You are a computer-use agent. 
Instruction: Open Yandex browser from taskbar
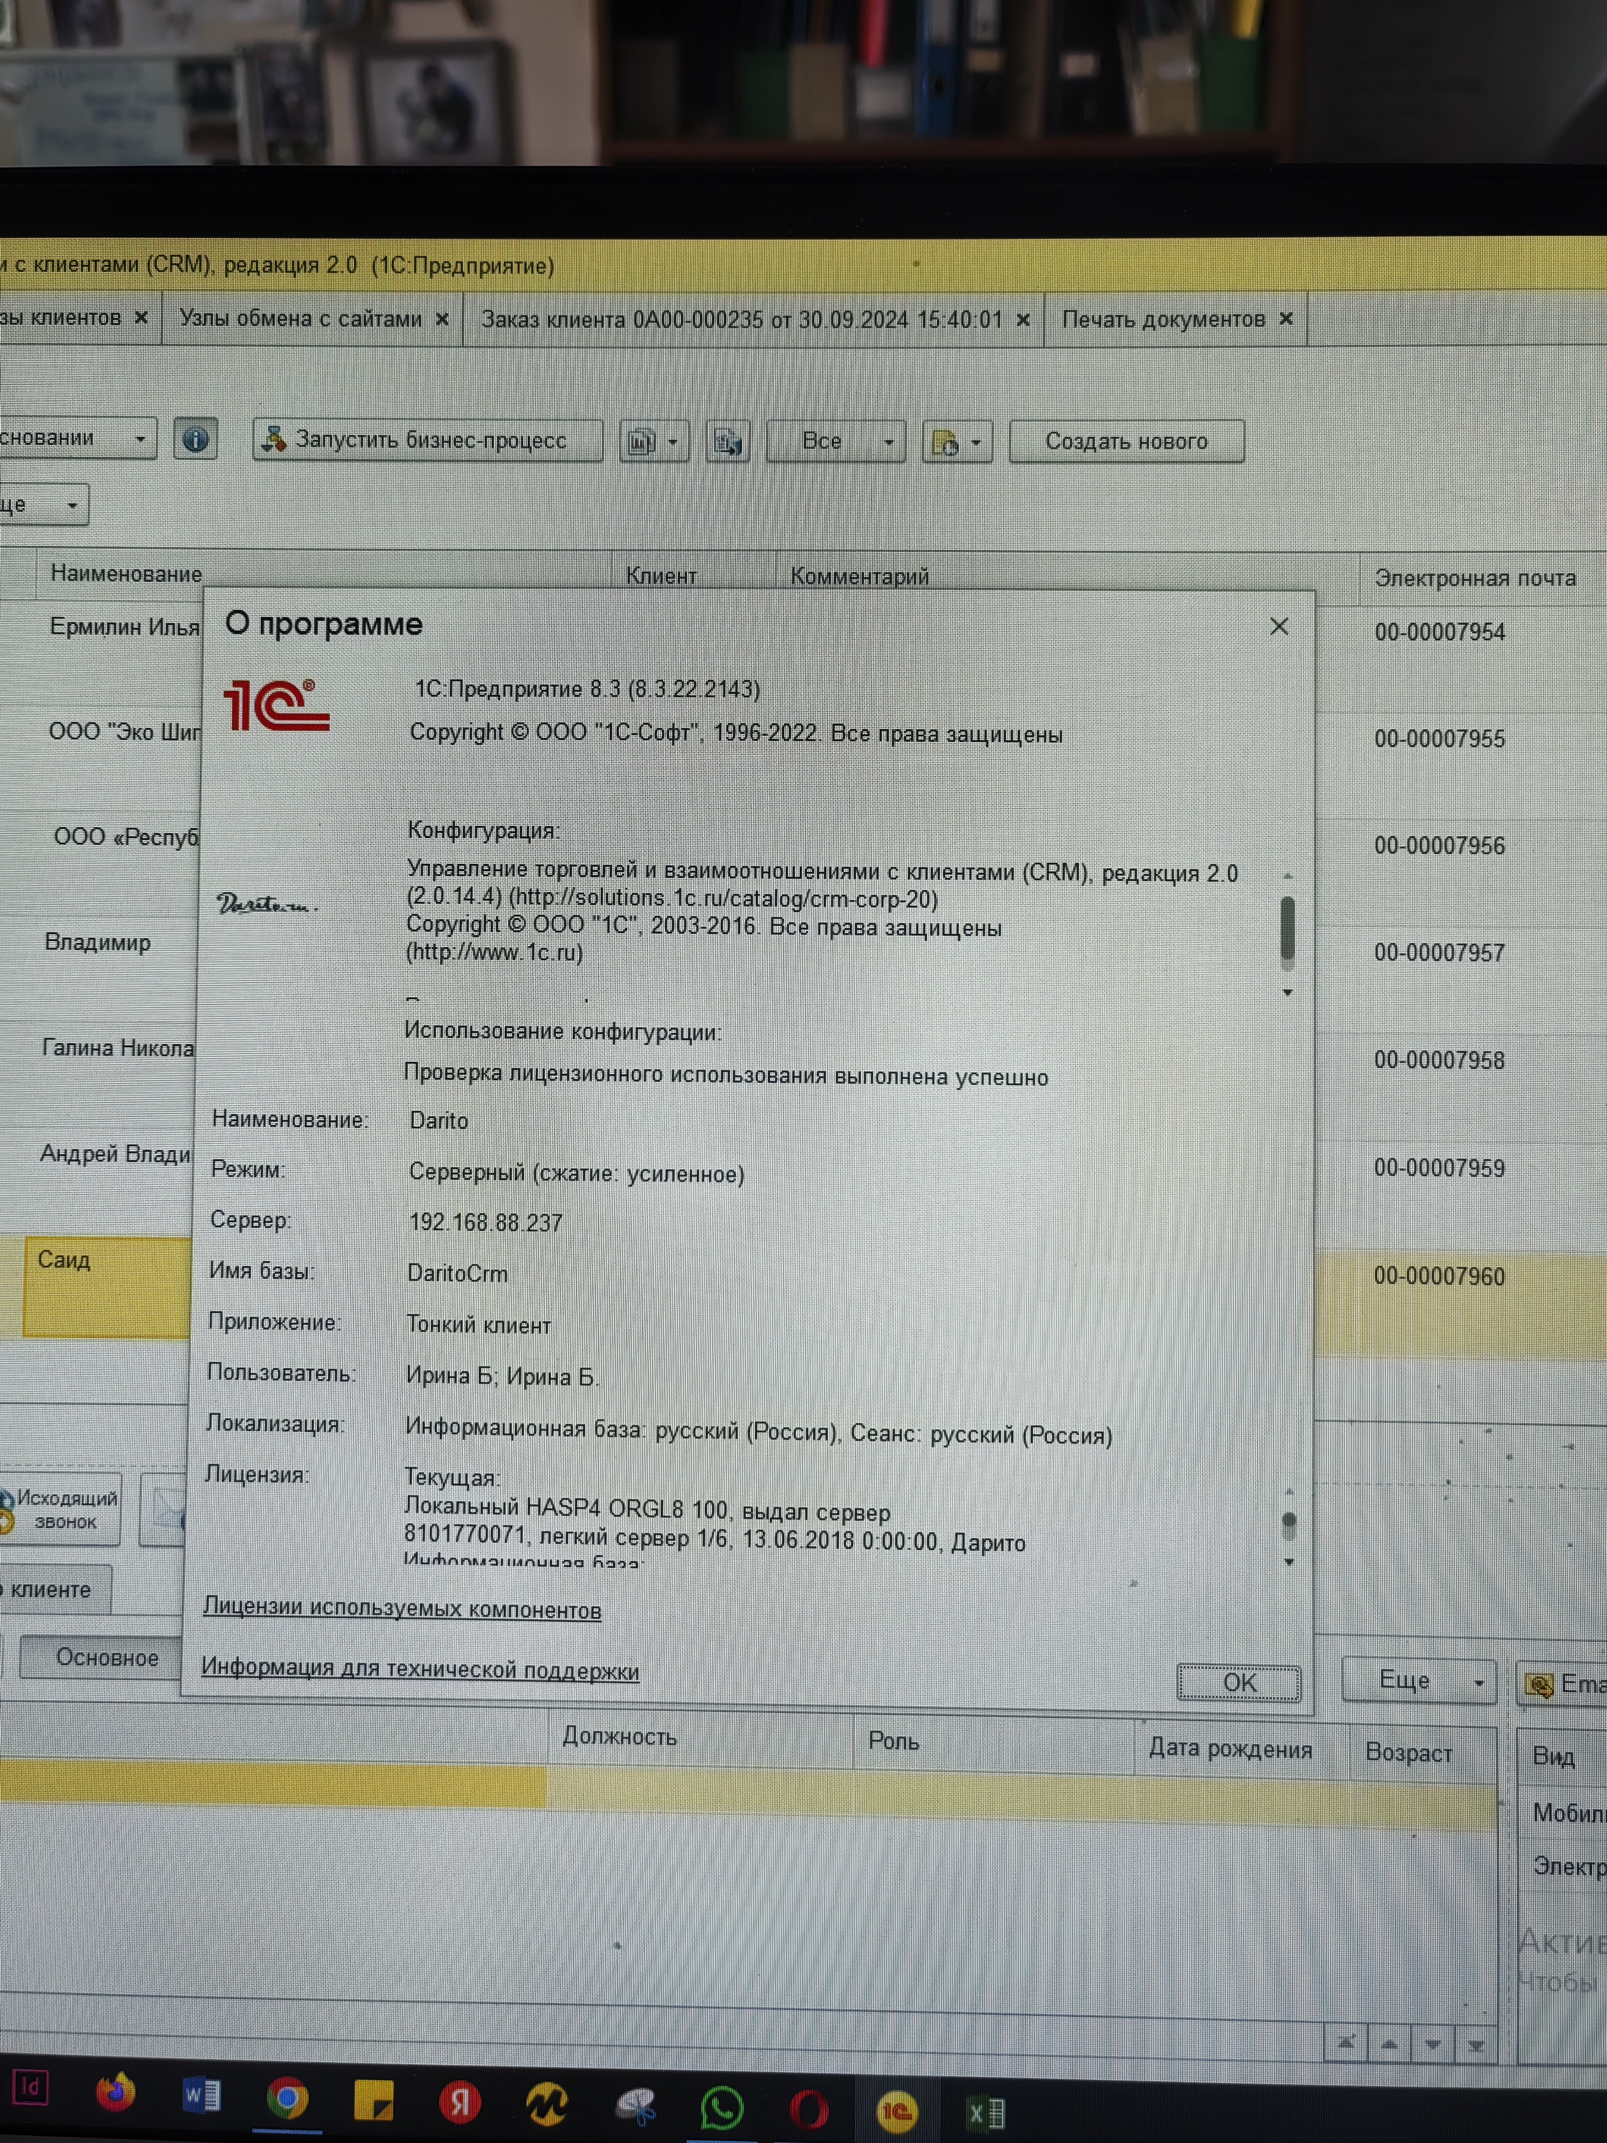point(460,2101)
